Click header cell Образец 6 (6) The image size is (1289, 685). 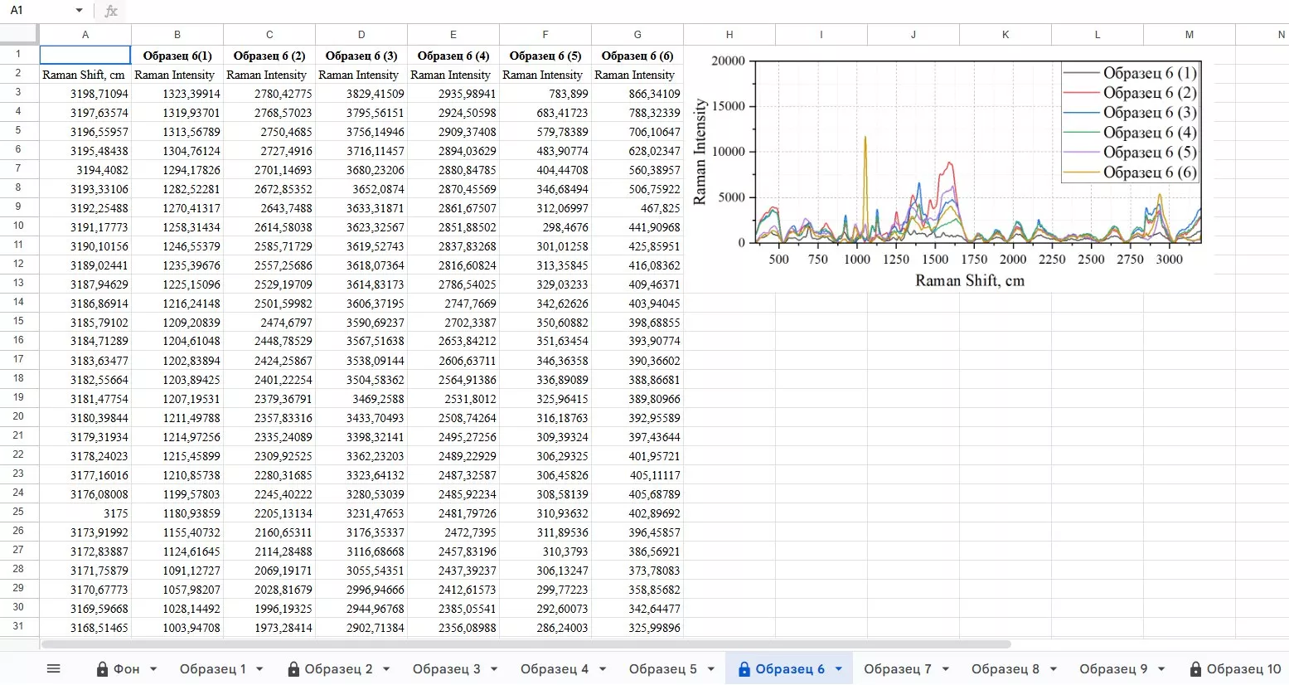[x=637, y=56]
